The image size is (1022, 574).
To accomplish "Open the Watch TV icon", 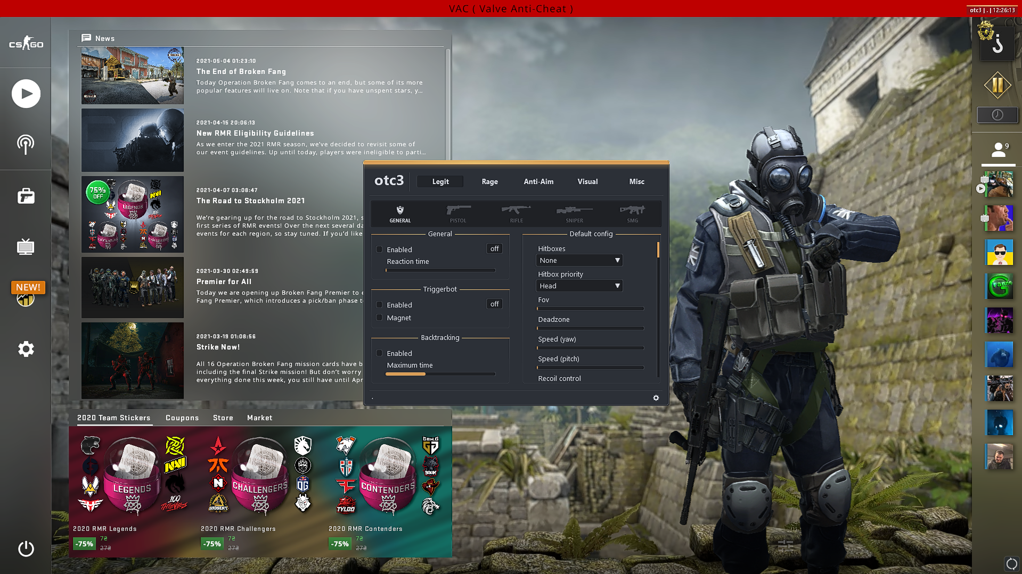I will point(26,247).
